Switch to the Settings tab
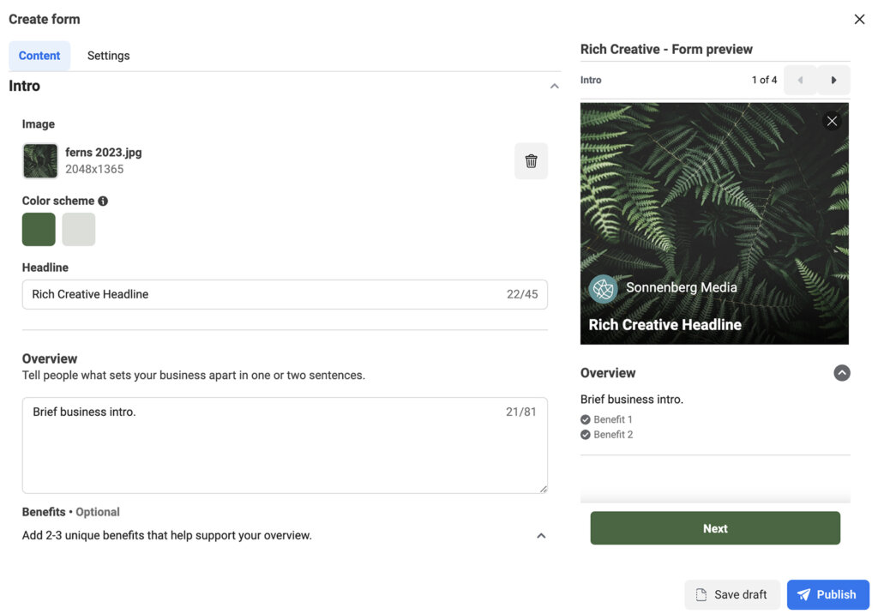Image resolution: width=878 pixels, height=614 pixels. point(109,56)
